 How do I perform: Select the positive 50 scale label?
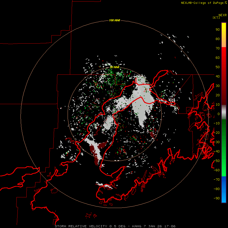(x=218, y=67)
